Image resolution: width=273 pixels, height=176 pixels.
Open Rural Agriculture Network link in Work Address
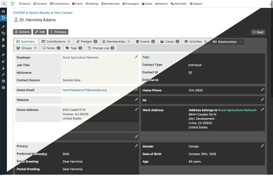coord(237,110)
